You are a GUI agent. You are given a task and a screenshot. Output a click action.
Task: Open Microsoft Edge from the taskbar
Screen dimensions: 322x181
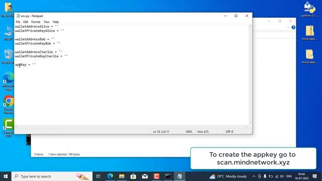(x=110, y=176)
